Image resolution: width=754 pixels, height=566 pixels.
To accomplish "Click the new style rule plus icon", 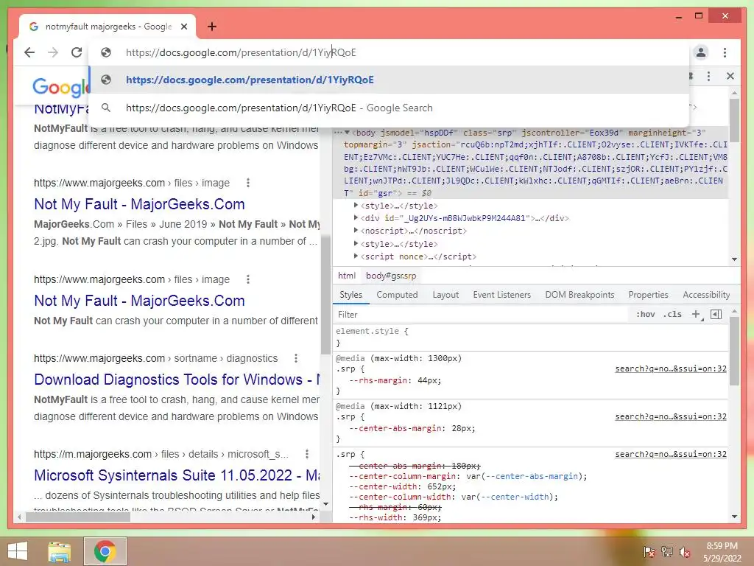I will [x=696, y=314].
